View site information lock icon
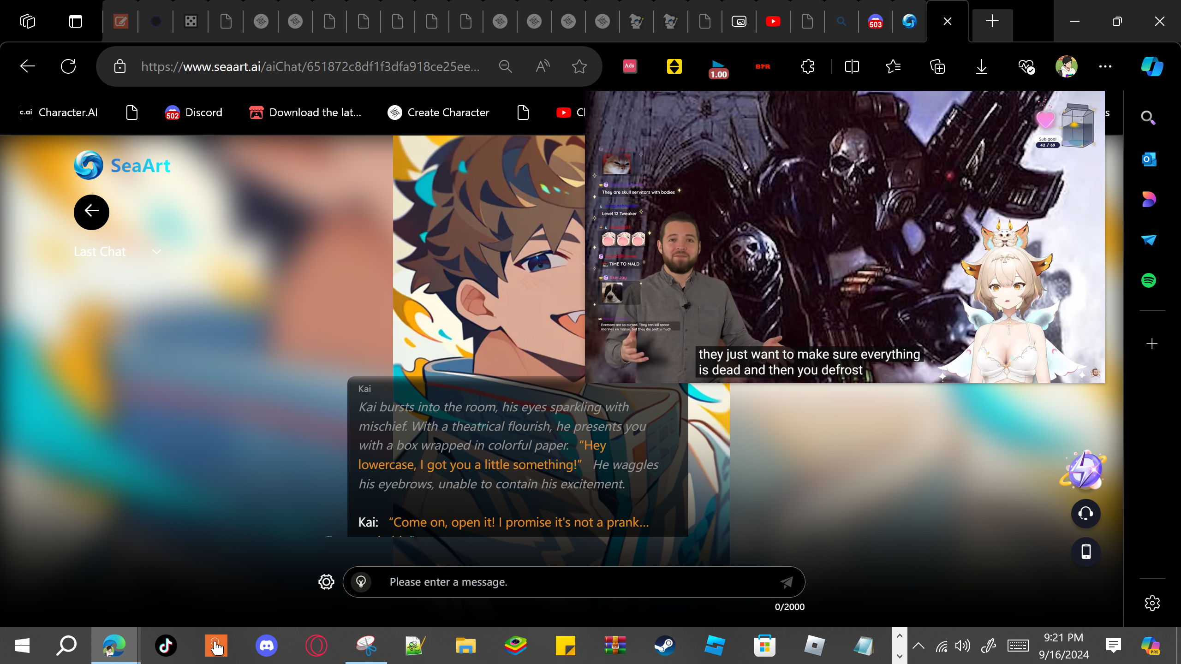 [x=120, y=66]
